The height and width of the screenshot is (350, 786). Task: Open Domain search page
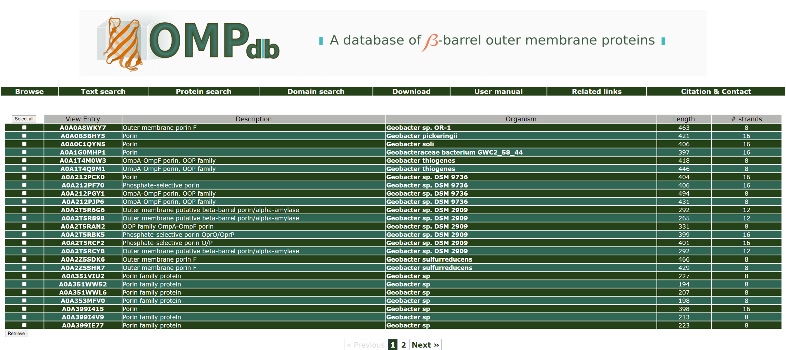[x=316, y=92]
